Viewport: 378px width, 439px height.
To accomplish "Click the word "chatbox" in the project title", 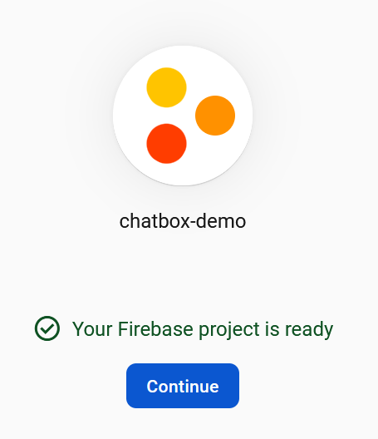I will point(155,221).
